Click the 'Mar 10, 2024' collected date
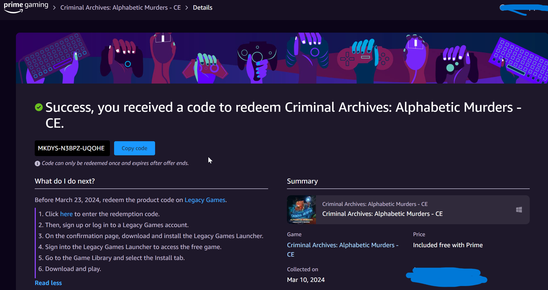 tap(306, 280)
